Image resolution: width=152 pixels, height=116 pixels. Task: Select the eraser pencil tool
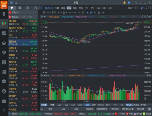pyautogui.click(x=87, y=12)
